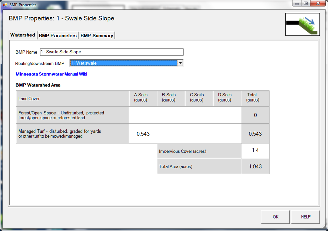Minimize the BMP Properties window
The width and height of the screenshot is (328, 231).
pos(297,3)
